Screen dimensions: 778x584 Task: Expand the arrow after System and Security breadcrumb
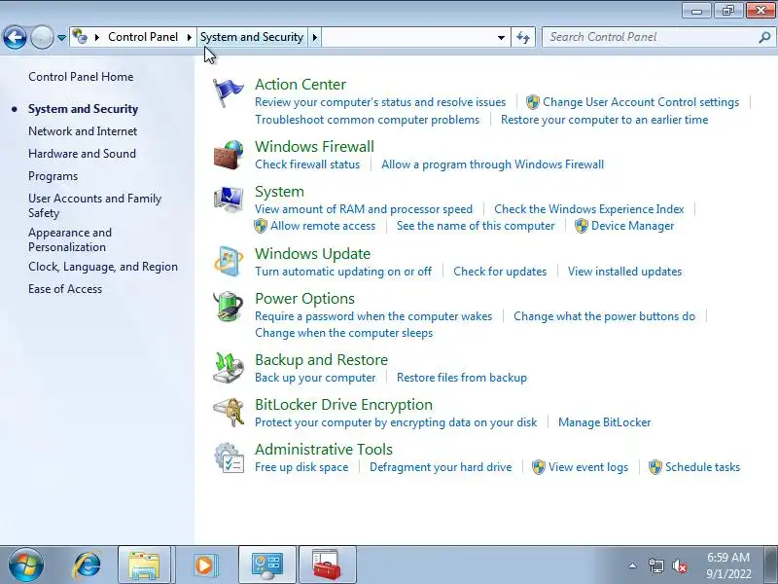pyautogui.click(x=314, y=37)
